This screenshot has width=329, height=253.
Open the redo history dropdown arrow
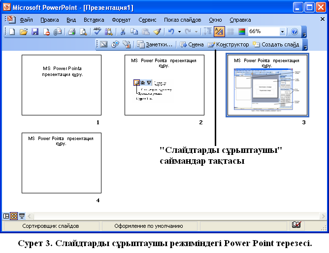196,32
